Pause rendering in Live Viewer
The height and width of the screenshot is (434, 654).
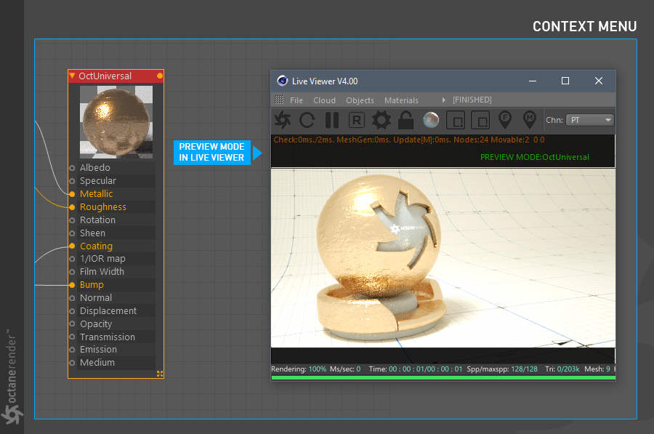(331, 120)
